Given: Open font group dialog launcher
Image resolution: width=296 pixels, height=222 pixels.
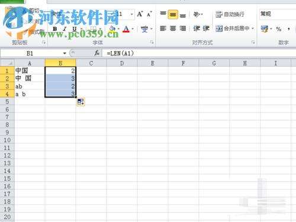Looking at the screenshot, I should [152, 42].
